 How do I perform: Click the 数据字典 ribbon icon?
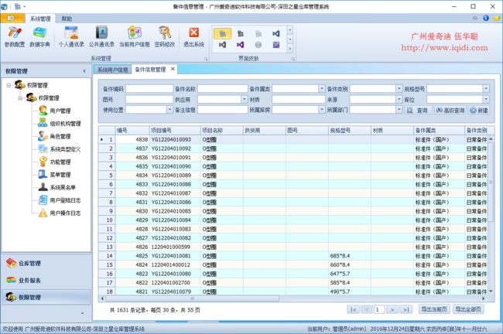pyautogui.click(x=40, y=36)
